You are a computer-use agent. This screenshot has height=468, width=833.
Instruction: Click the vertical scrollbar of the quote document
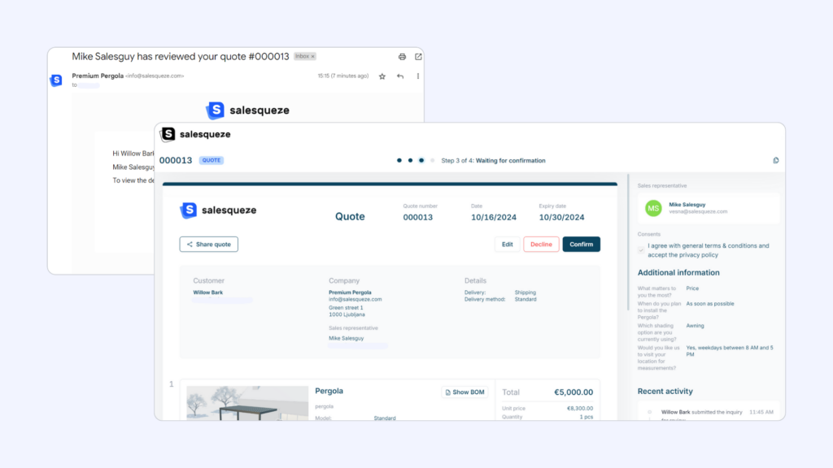(628, 241)
